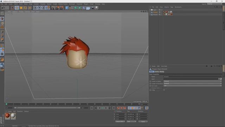This screenshot has height=127, width=225.
Task: Click the Record Active Objects button
Action: 118,108
